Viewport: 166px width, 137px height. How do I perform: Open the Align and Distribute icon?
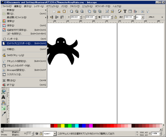coord(135,11)
